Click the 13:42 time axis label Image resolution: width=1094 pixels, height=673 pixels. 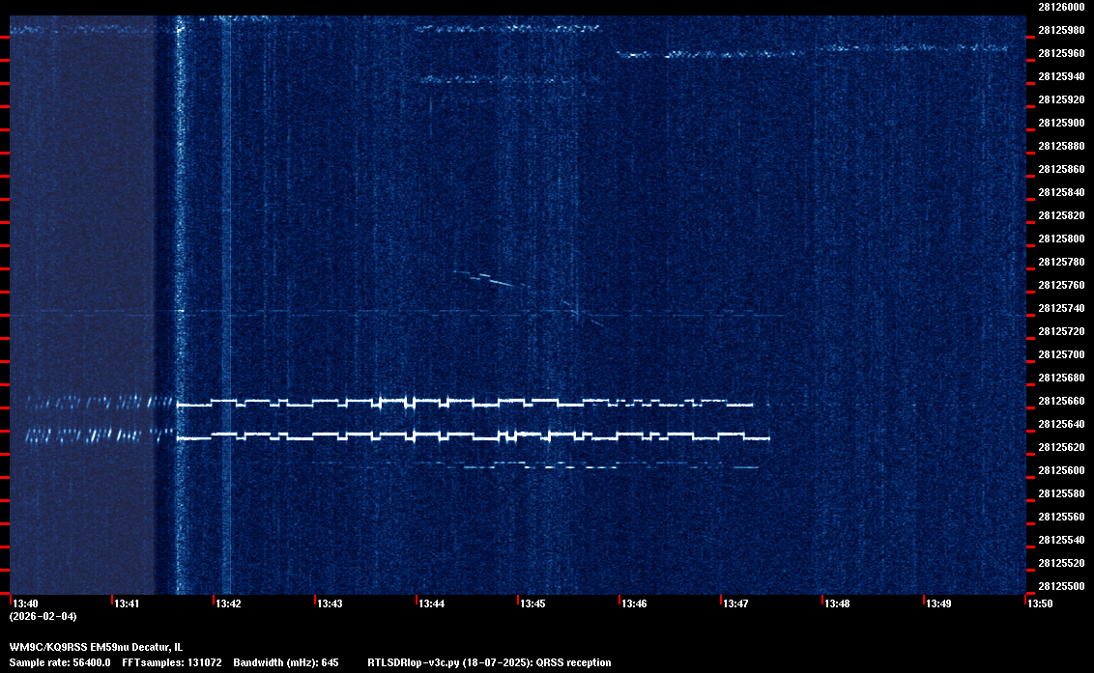pyautogui.click(x=229, y=604)
